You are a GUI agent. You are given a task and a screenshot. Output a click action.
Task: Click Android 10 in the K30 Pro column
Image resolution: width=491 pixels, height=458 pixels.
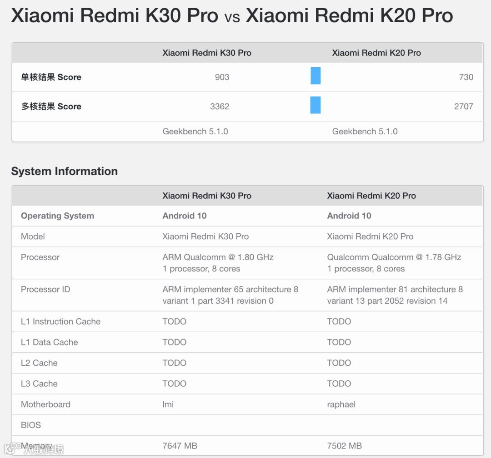tap(185, 216)
